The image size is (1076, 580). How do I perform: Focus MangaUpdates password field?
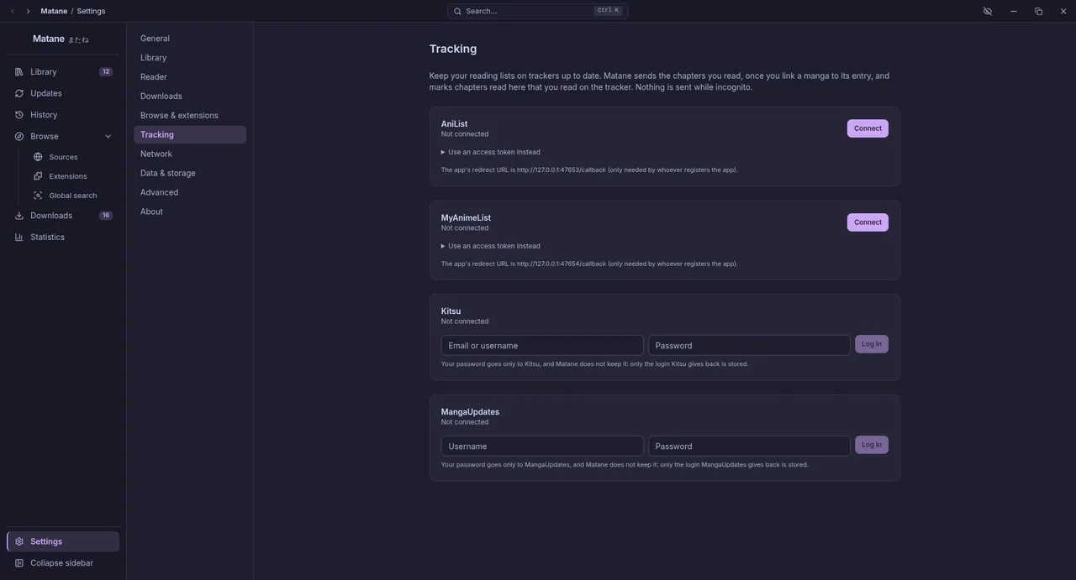pos(749,447)
